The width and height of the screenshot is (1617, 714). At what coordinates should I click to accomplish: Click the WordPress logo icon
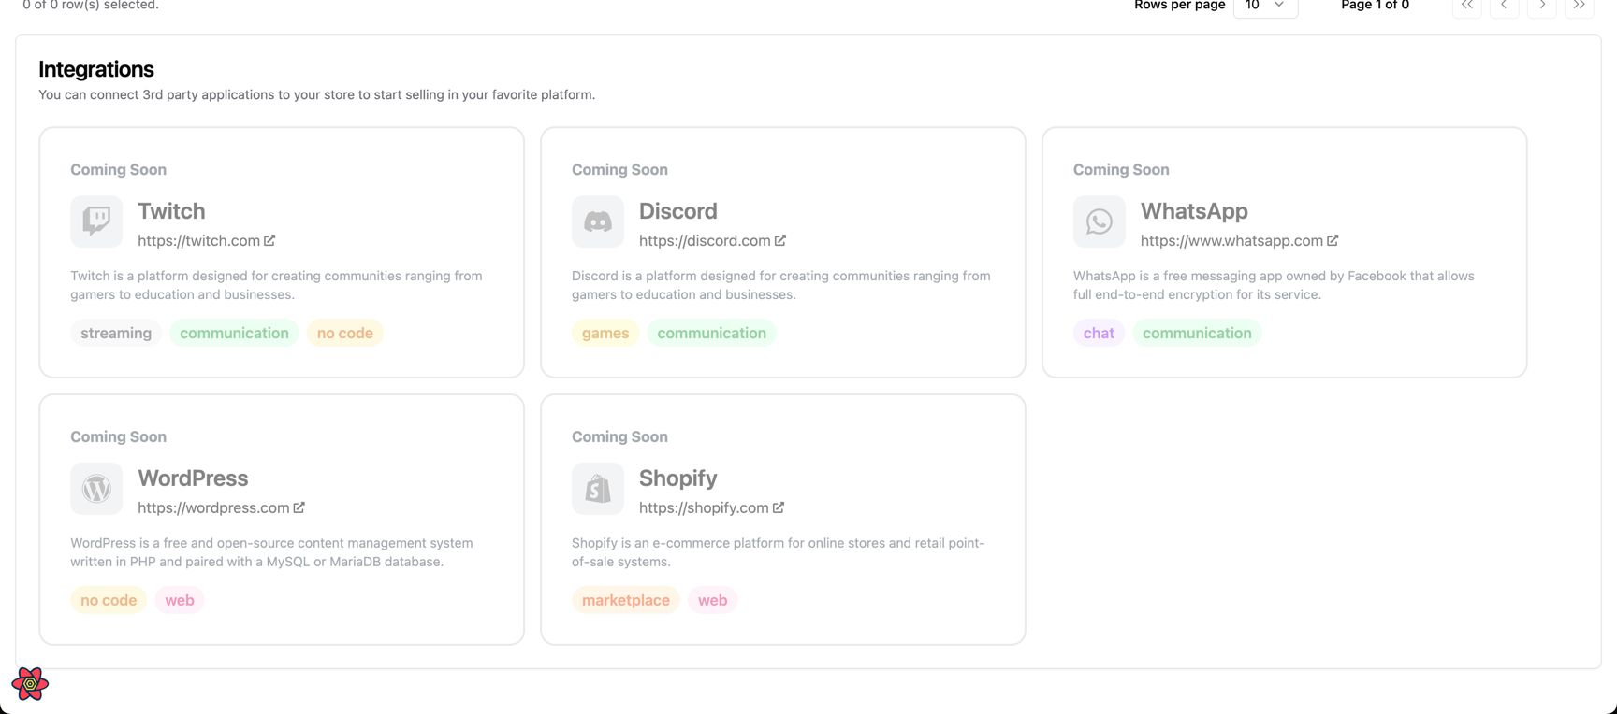(x=96, y=489)
